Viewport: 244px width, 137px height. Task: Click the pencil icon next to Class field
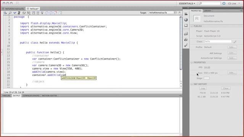(x=235, y=41)
